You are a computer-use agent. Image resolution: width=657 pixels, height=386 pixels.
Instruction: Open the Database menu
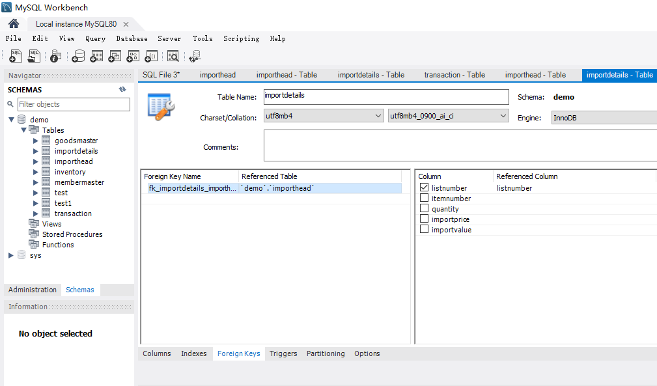coord(132,38)
